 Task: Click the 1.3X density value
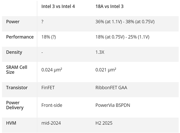(99, 52)
